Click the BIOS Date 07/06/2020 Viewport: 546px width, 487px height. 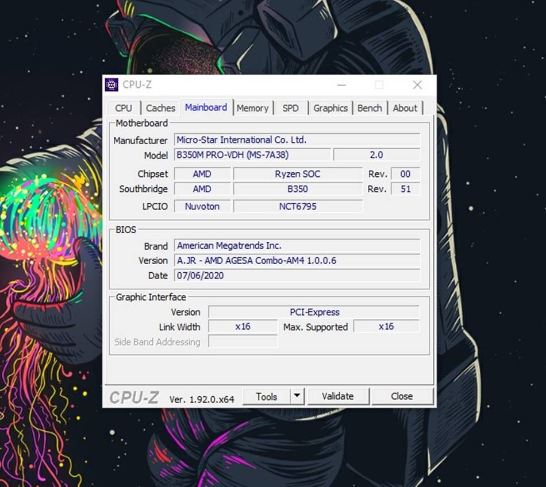point(297,276)
